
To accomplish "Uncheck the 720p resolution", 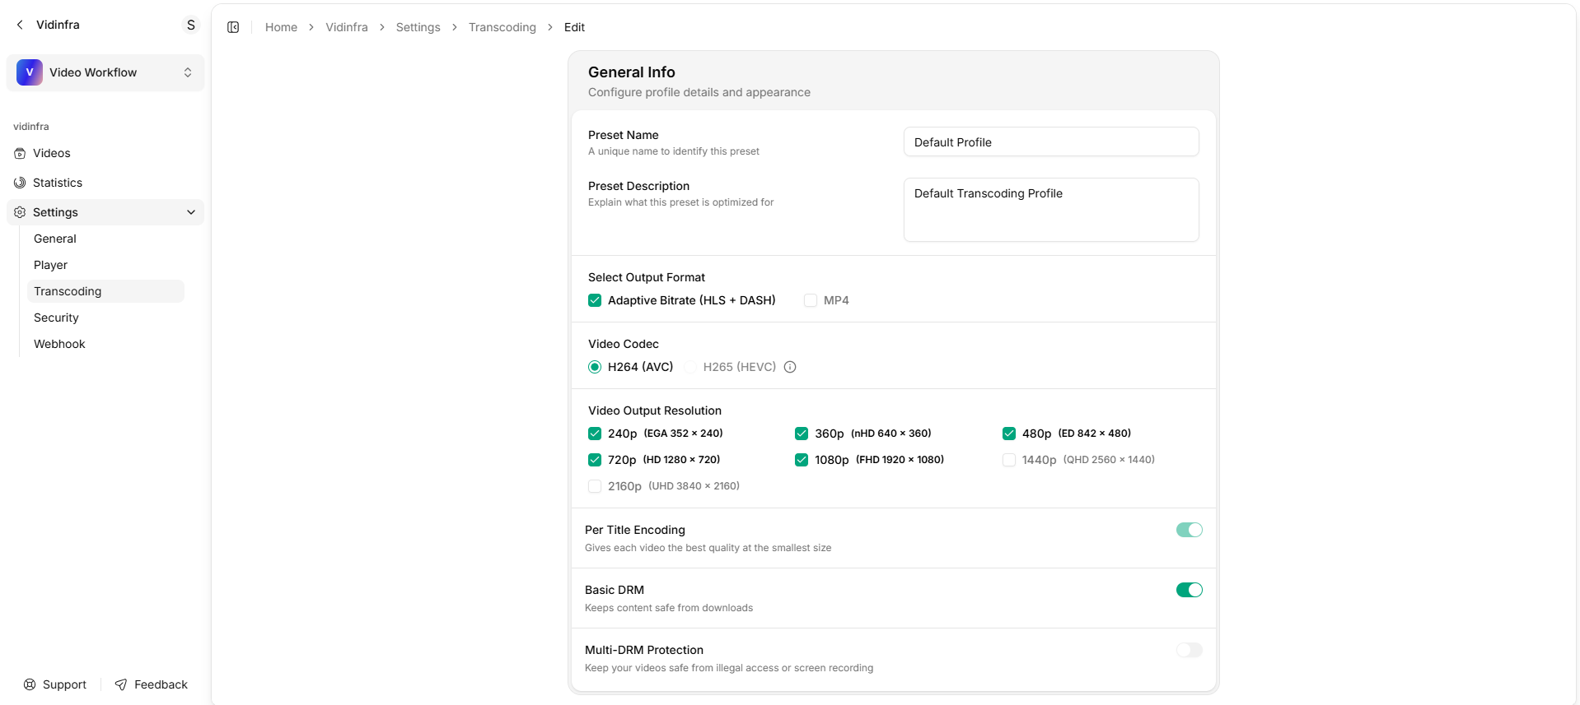I will (x=595, y=460).
